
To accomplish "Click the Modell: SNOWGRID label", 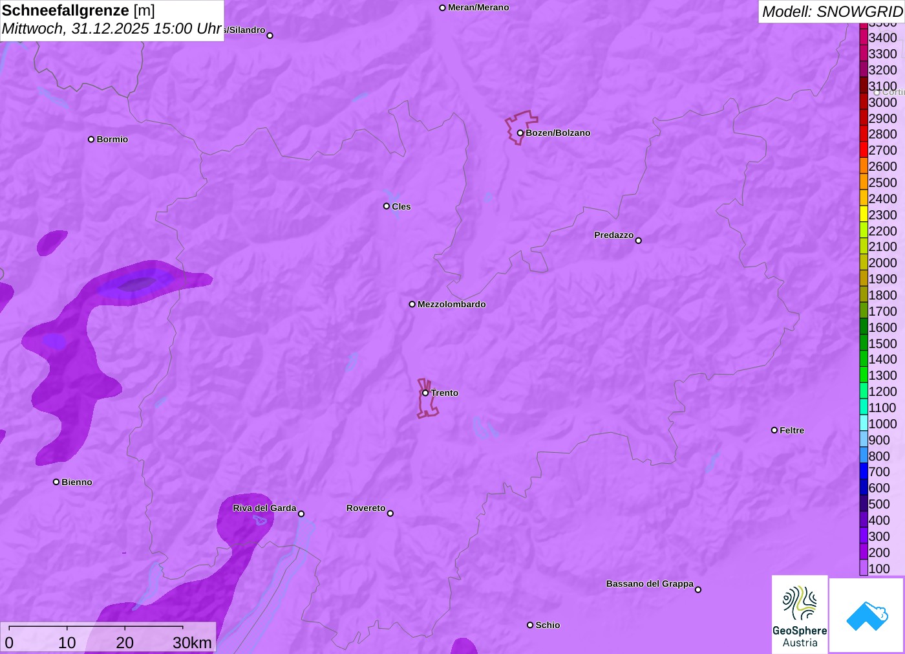I will click(832, 12).
